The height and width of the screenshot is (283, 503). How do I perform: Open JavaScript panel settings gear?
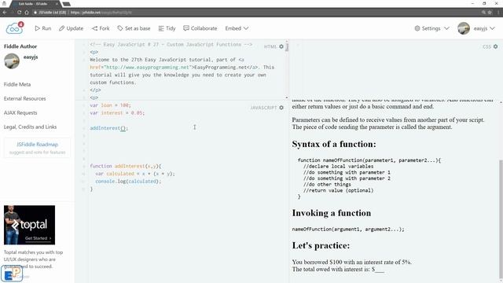point(281,108)
